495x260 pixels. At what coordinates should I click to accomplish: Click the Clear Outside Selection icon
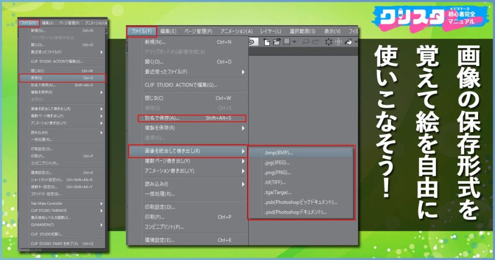tap(338, 42)
